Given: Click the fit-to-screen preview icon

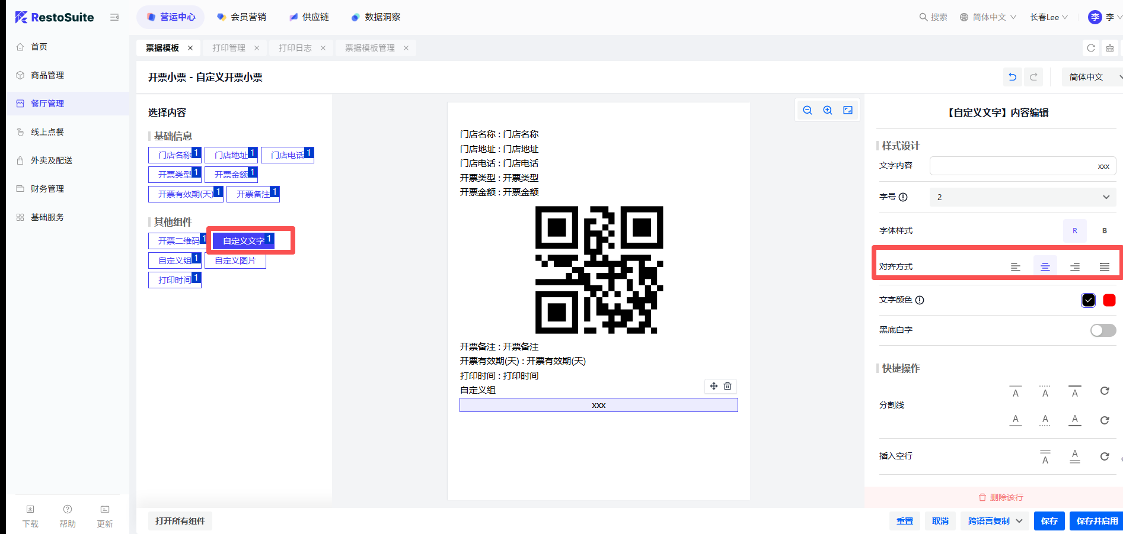Looking at the screenshot, I should click(x=848, y=110).
